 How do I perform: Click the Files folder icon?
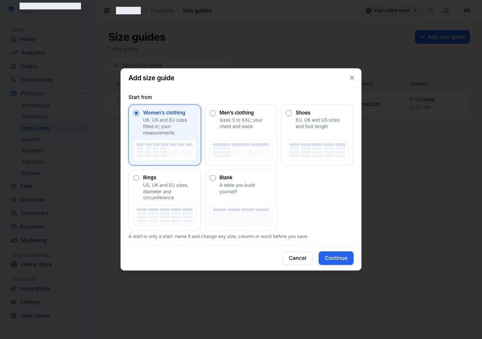click(14, 186)
